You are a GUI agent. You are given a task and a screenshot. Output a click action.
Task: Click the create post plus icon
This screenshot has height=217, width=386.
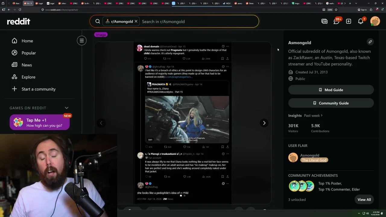349,21
